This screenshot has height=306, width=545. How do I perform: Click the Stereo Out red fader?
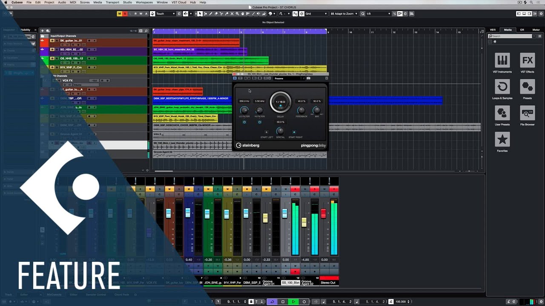click(x=323, y=213)
